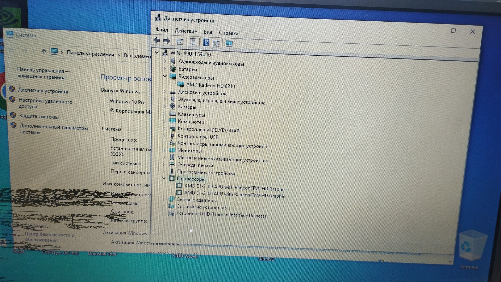Expand the Батареи category
Image resolution: width=501 pixels, height=282 pixels.
tap(165, 69)
